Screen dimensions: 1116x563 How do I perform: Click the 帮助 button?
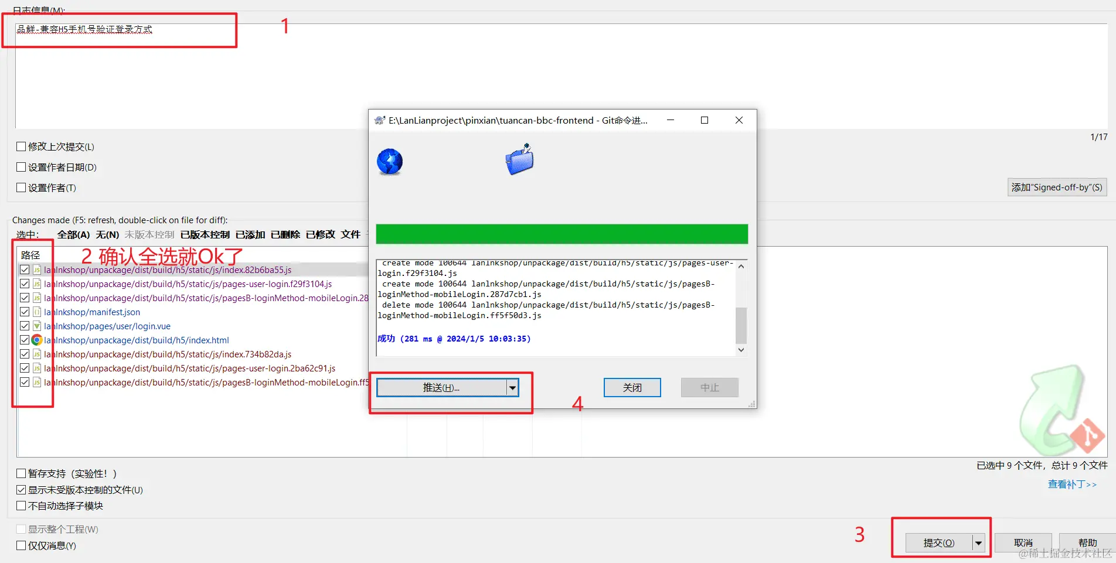(x=1087, y=543)
